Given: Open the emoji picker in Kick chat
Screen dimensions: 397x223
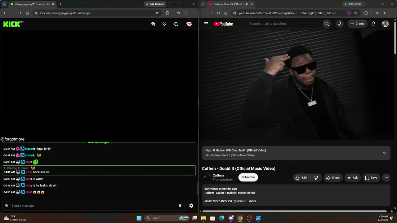Looking at the screenshot, I should 180,206.
